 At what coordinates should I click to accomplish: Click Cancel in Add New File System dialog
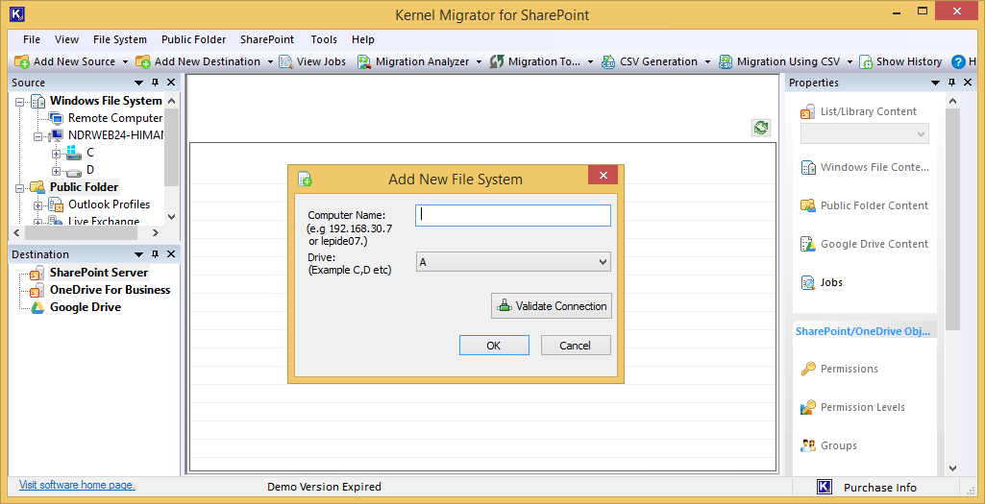pos(576,346)
